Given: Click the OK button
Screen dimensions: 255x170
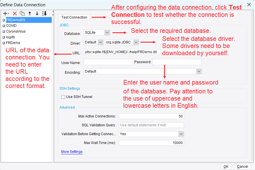Looking at the screenshot, I should pos(226,167).
